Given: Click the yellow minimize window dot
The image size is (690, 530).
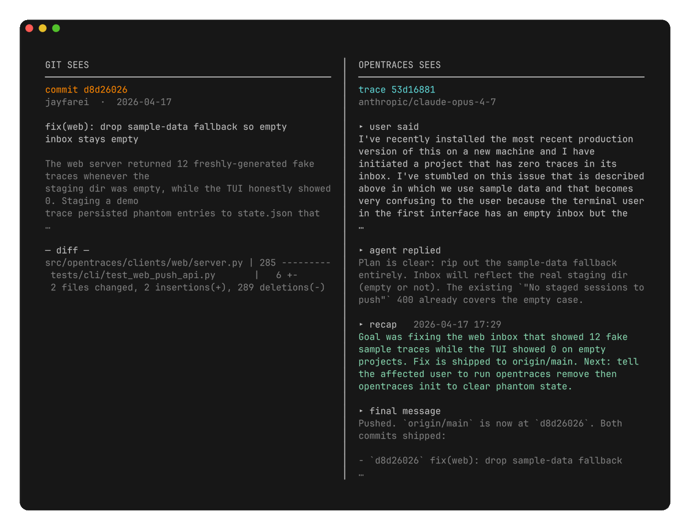Looking at the screenshot, I should click(43, 28).
